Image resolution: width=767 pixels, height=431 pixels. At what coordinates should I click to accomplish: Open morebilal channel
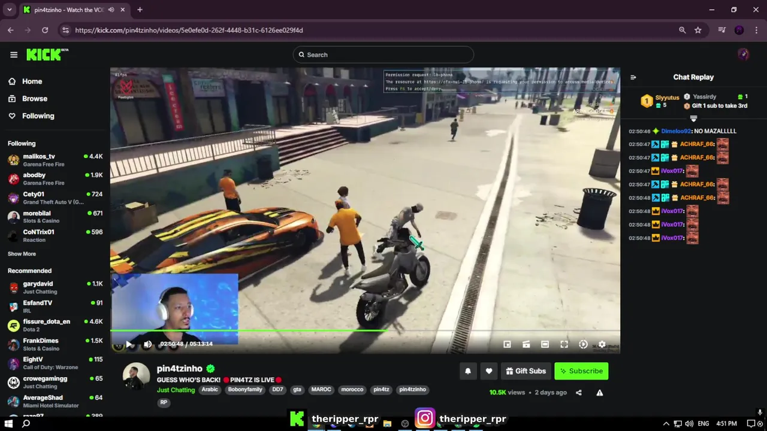pos(55,217)
